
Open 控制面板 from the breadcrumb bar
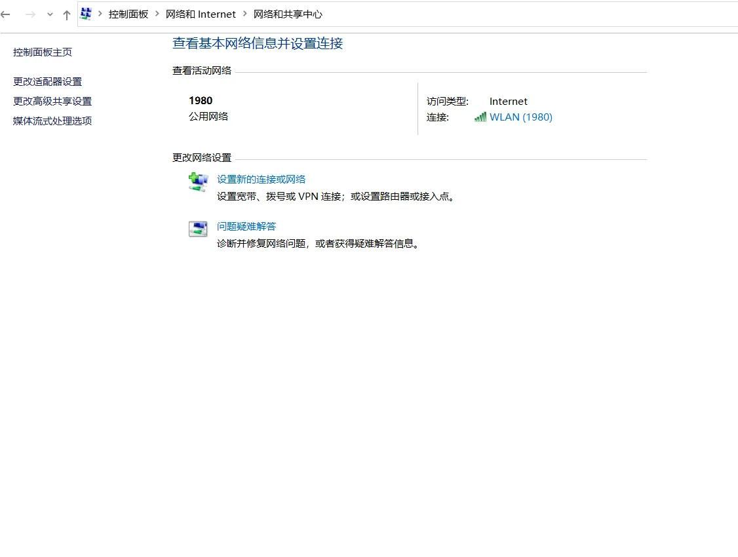click(x=128, y=14)
